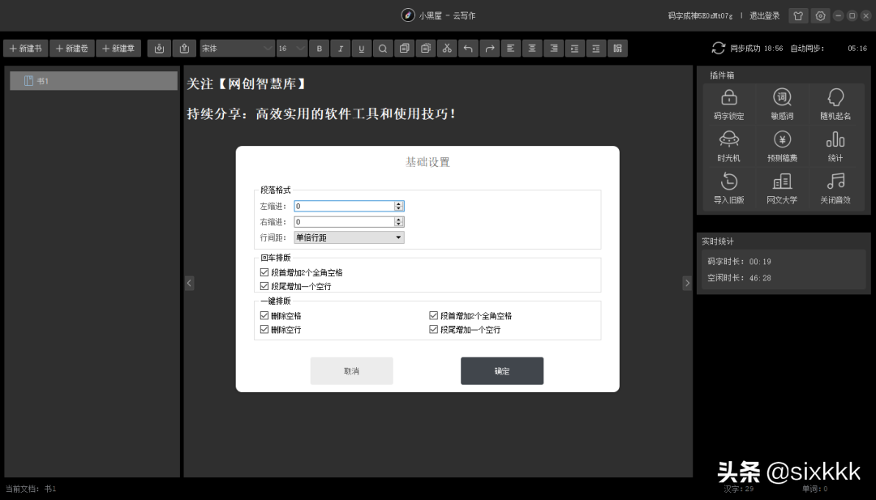The image size is (876, 500).
Task: Collapse the left sidebar with arrow
Action: [x=189, y=283]
